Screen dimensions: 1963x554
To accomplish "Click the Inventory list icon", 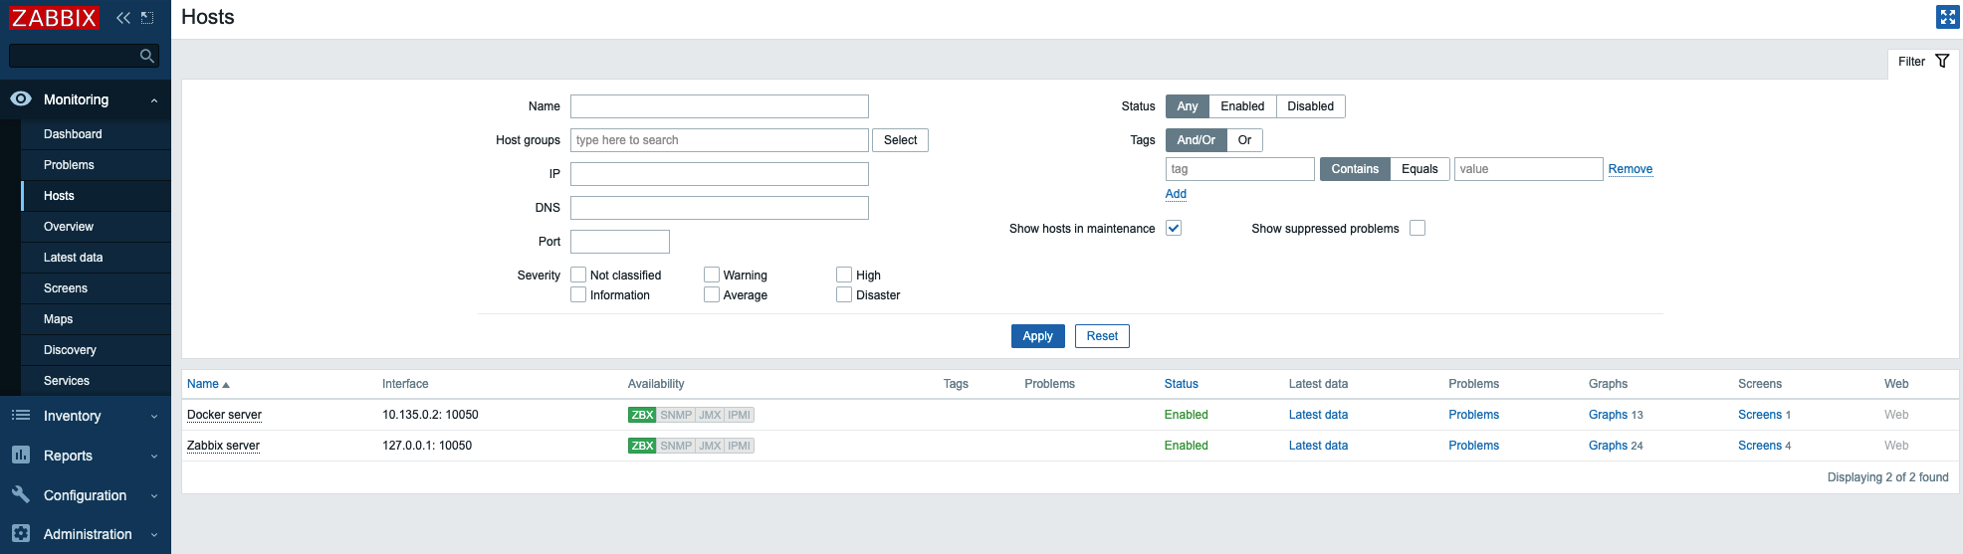I will [x=21, y=415].
